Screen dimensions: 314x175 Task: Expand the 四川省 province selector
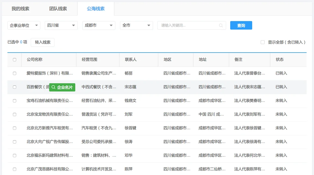click(x=61, y=25)
